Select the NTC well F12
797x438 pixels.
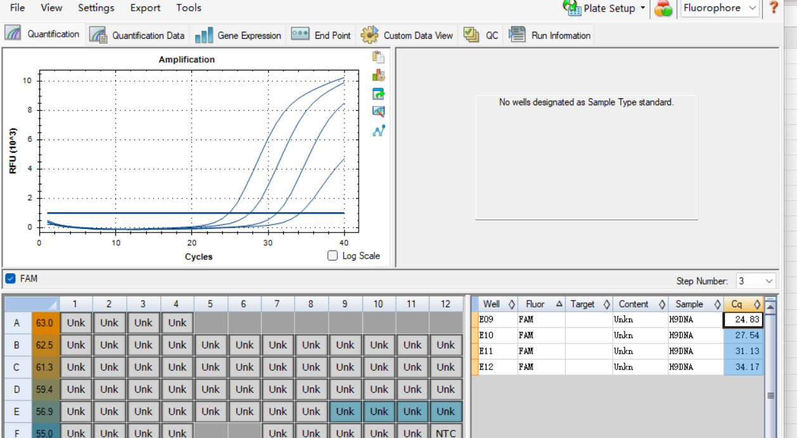click(446, 432)
